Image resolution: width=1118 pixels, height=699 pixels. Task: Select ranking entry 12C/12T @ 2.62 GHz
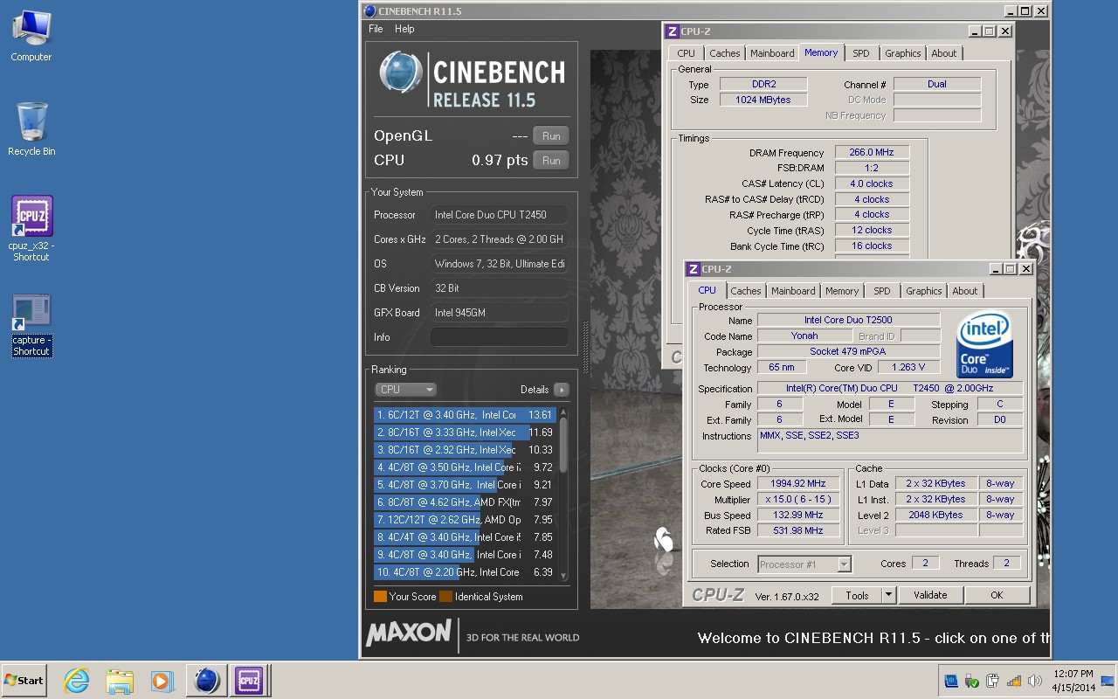tap(465, 520)
